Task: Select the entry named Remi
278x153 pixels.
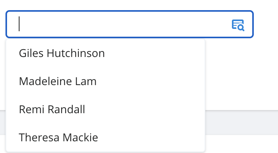Action: tap(105, 109)
